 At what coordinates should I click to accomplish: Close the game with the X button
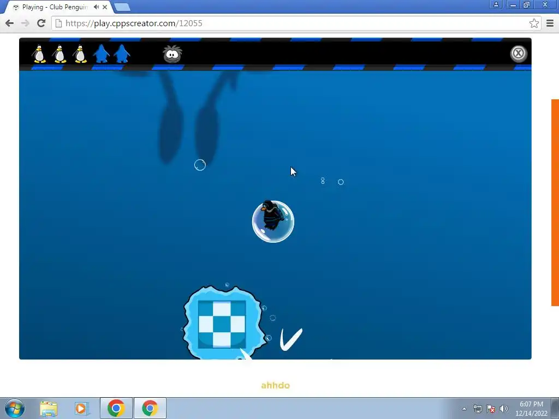518,53
